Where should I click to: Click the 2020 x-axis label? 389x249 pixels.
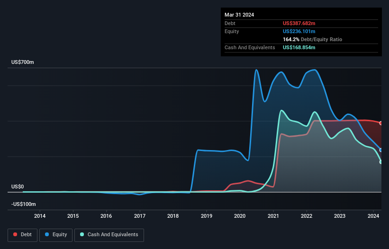click(240, 216)
